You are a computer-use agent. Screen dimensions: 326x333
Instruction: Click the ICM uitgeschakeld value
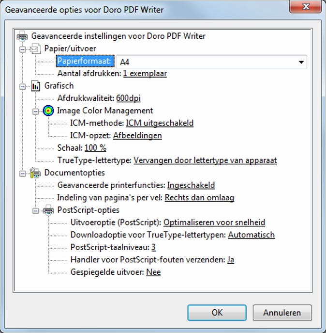(160, 123)
